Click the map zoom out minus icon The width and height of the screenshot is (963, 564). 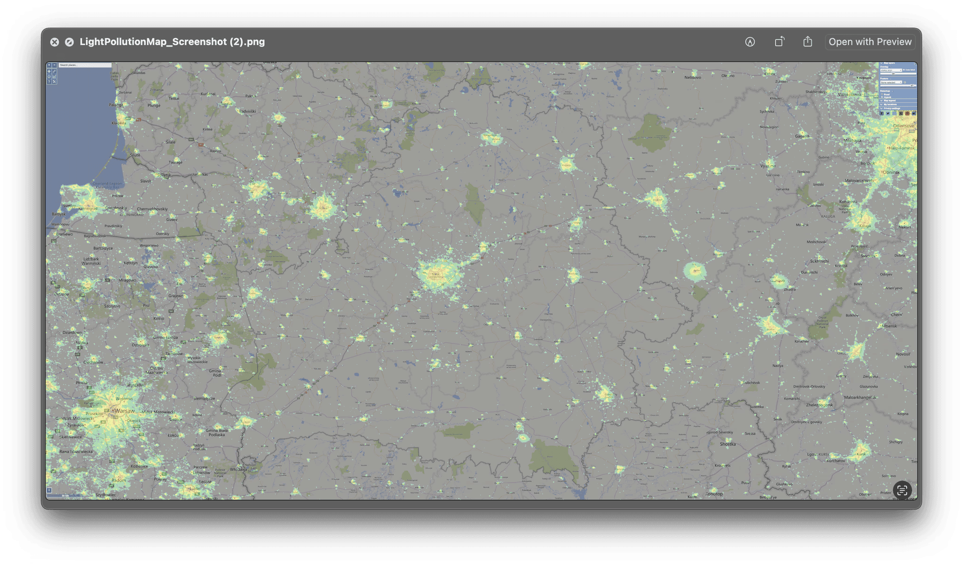(55, 65)
